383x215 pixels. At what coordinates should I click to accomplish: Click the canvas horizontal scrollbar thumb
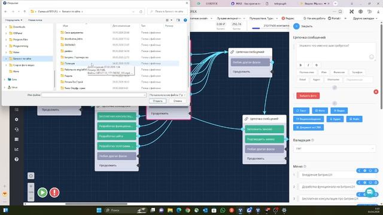[96, 204]
